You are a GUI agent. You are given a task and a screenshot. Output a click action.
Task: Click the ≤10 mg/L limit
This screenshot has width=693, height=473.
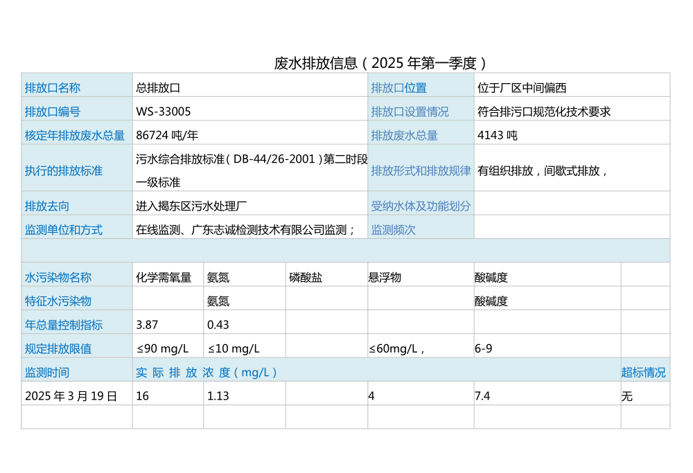coord(234,349)
